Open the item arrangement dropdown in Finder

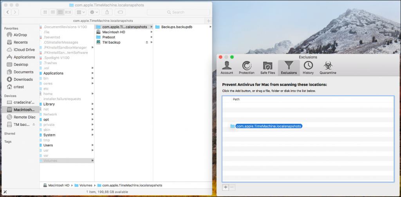[x=81, y=12]
